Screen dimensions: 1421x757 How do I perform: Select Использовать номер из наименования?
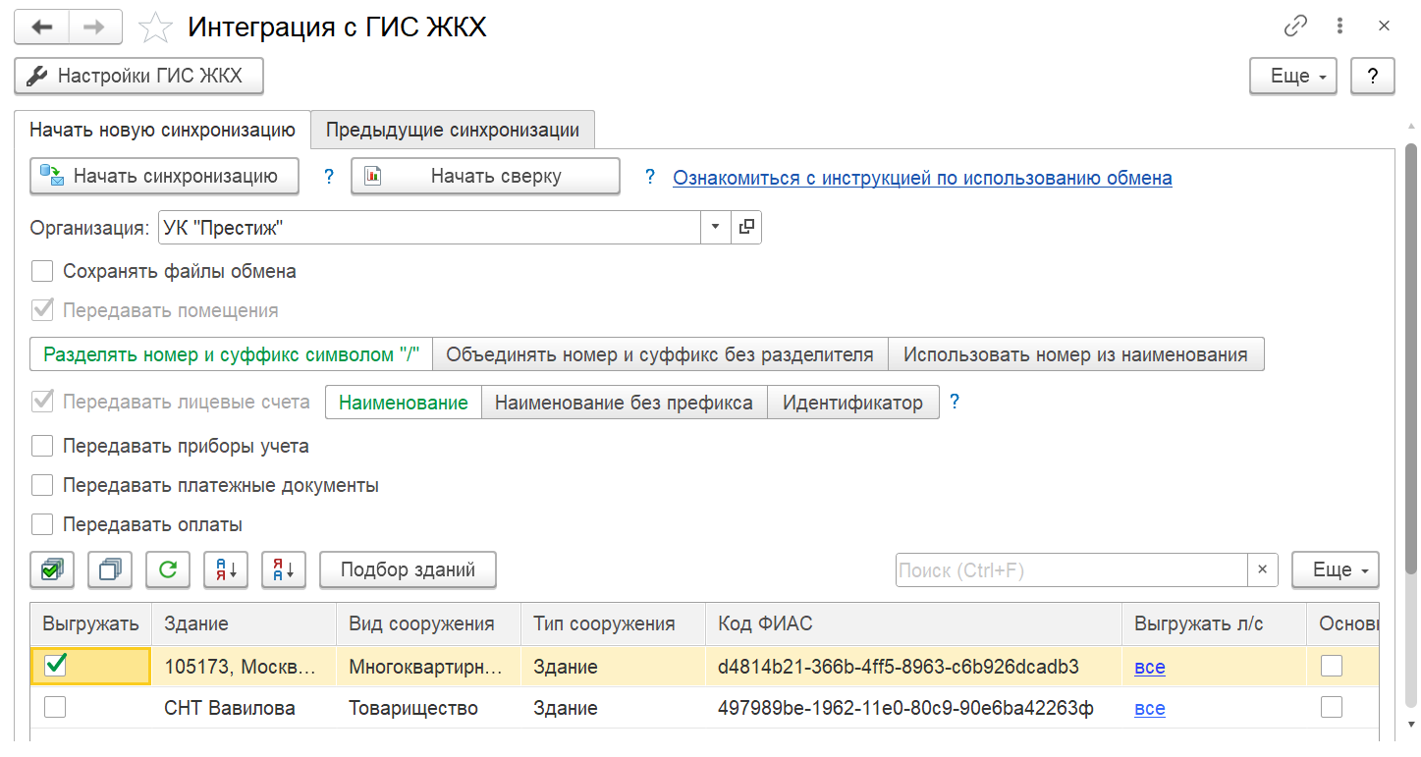[x=1075, y=354]
